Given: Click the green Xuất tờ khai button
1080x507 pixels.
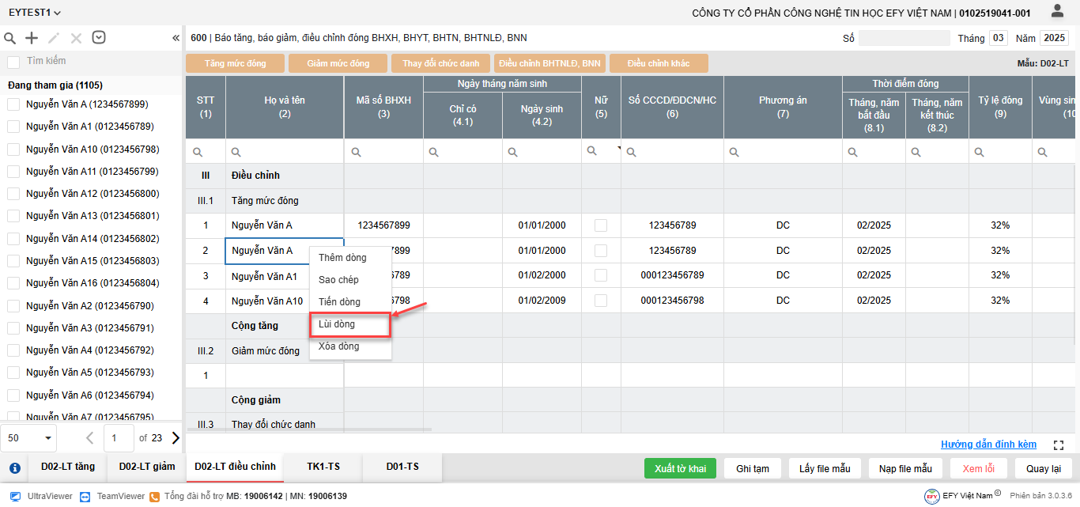Looking at the screenshot, I should (680, 468).
